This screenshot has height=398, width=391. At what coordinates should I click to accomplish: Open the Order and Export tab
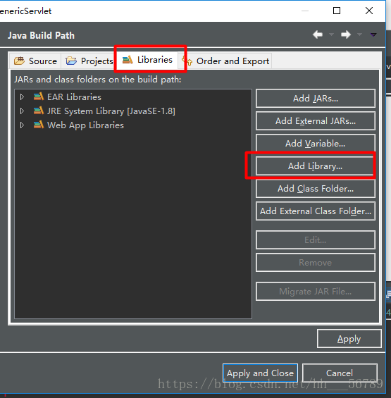coord(225,61)
